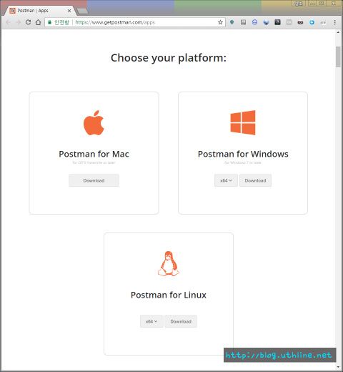The image size is (343, 372).
Task: Open a new browser tab
Action: click(x=82, y=11)
